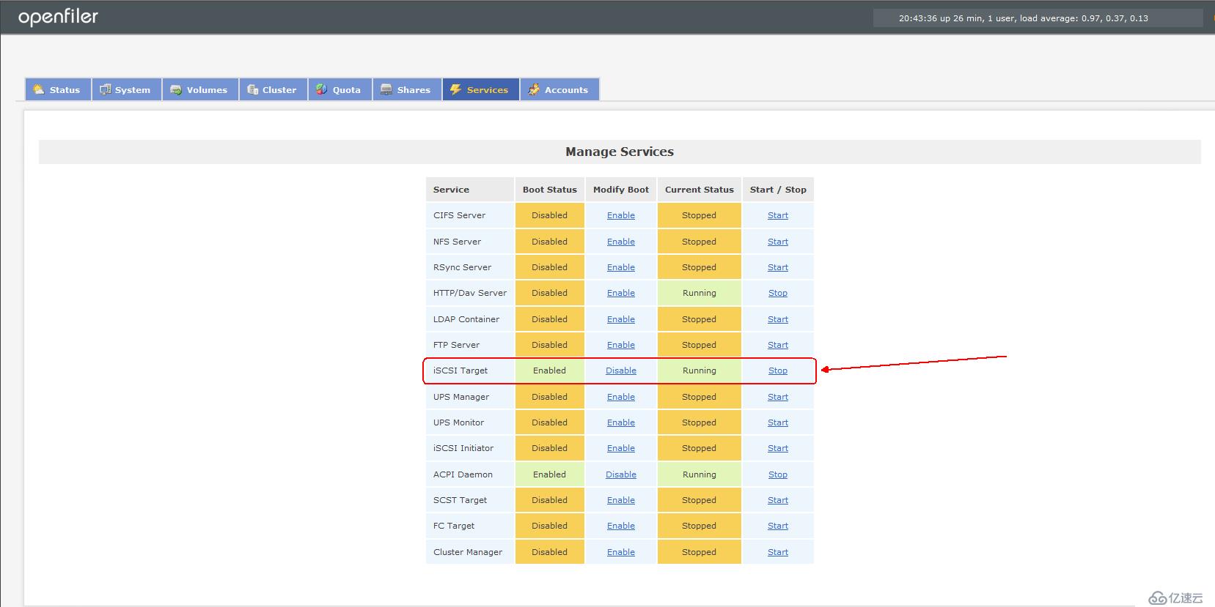Switch to the Volumes tab
This screenshot has height=607, width=1215.
(x=200, y=89)
